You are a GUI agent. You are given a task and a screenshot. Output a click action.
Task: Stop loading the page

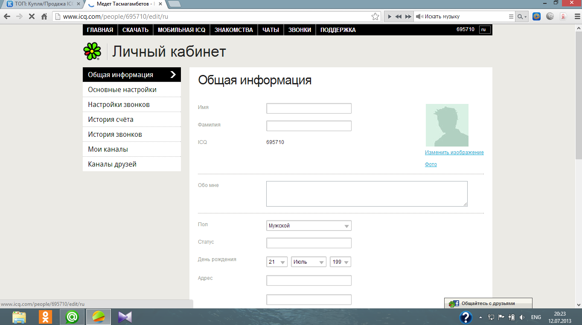click(x=31, y=17)
